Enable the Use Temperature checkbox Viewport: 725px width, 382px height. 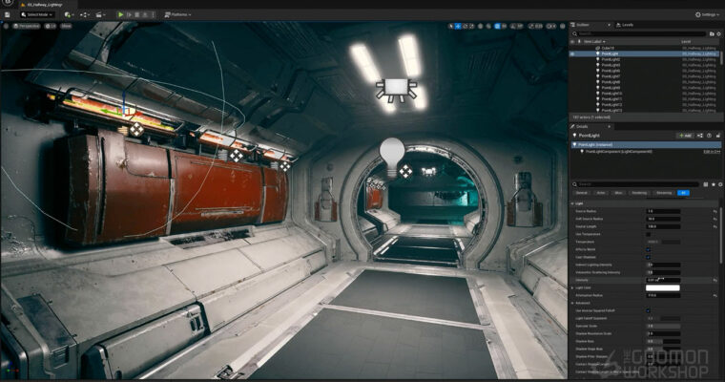[648, 234]
